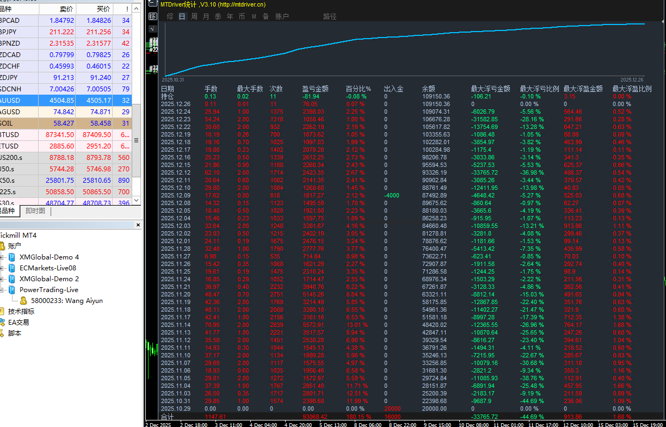666x427 pixels.
Task: Open the 月 monthly tab
Action: tap(206, 17)
